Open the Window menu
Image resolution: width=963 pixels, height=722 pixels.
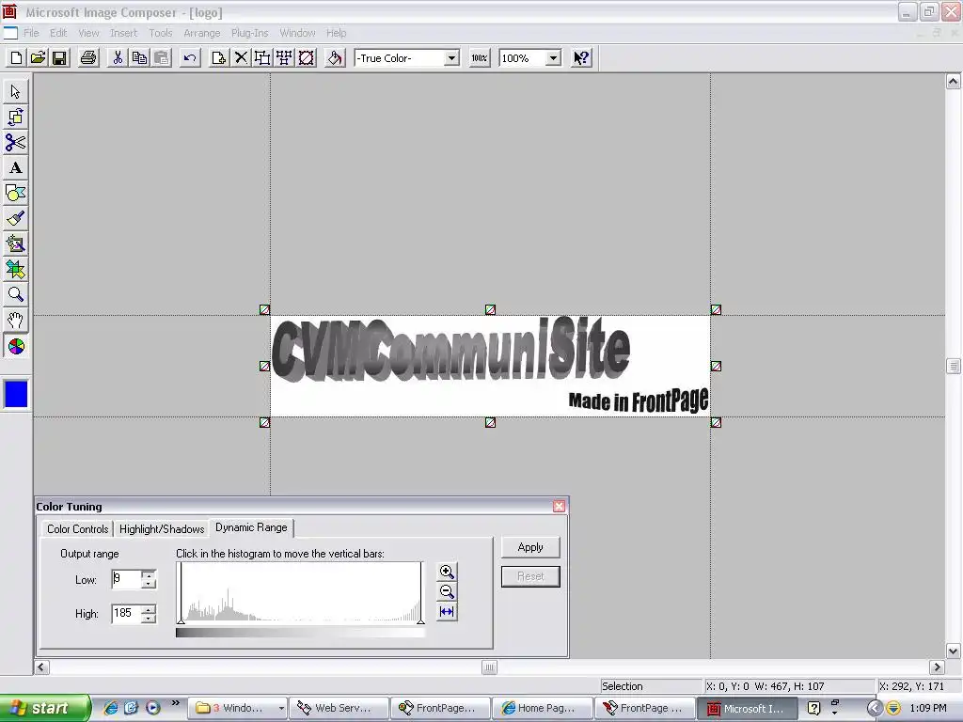pyautogui.click(x=297, y=33)
